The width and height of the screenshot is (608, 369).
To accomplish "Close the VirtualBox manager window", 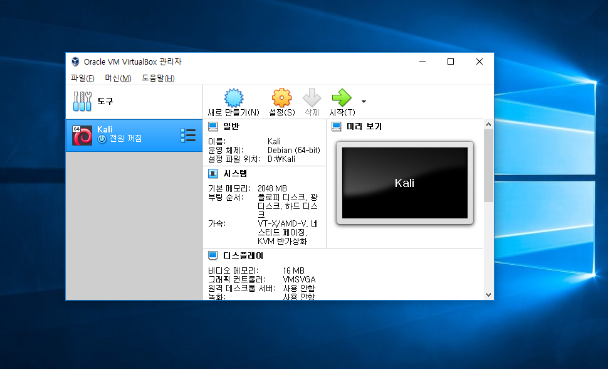I will [x=480, y=61].
